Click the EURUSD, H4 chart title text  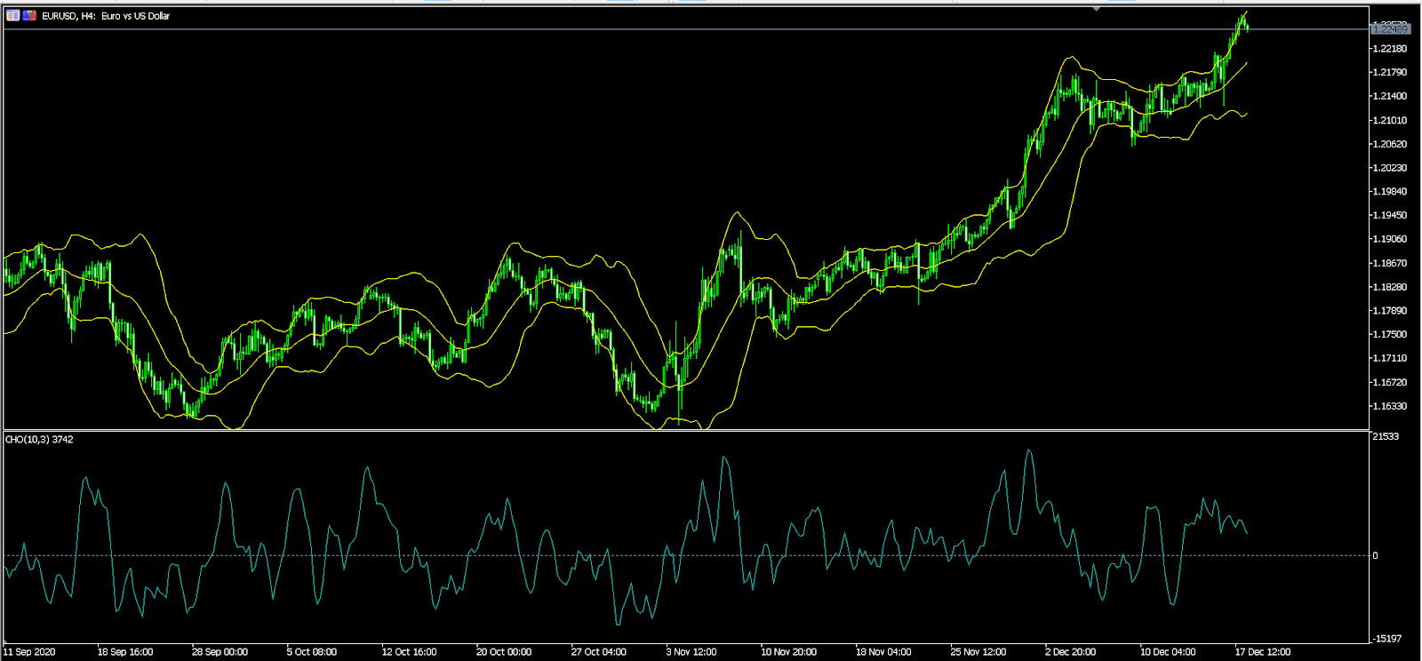coord(106,16)
